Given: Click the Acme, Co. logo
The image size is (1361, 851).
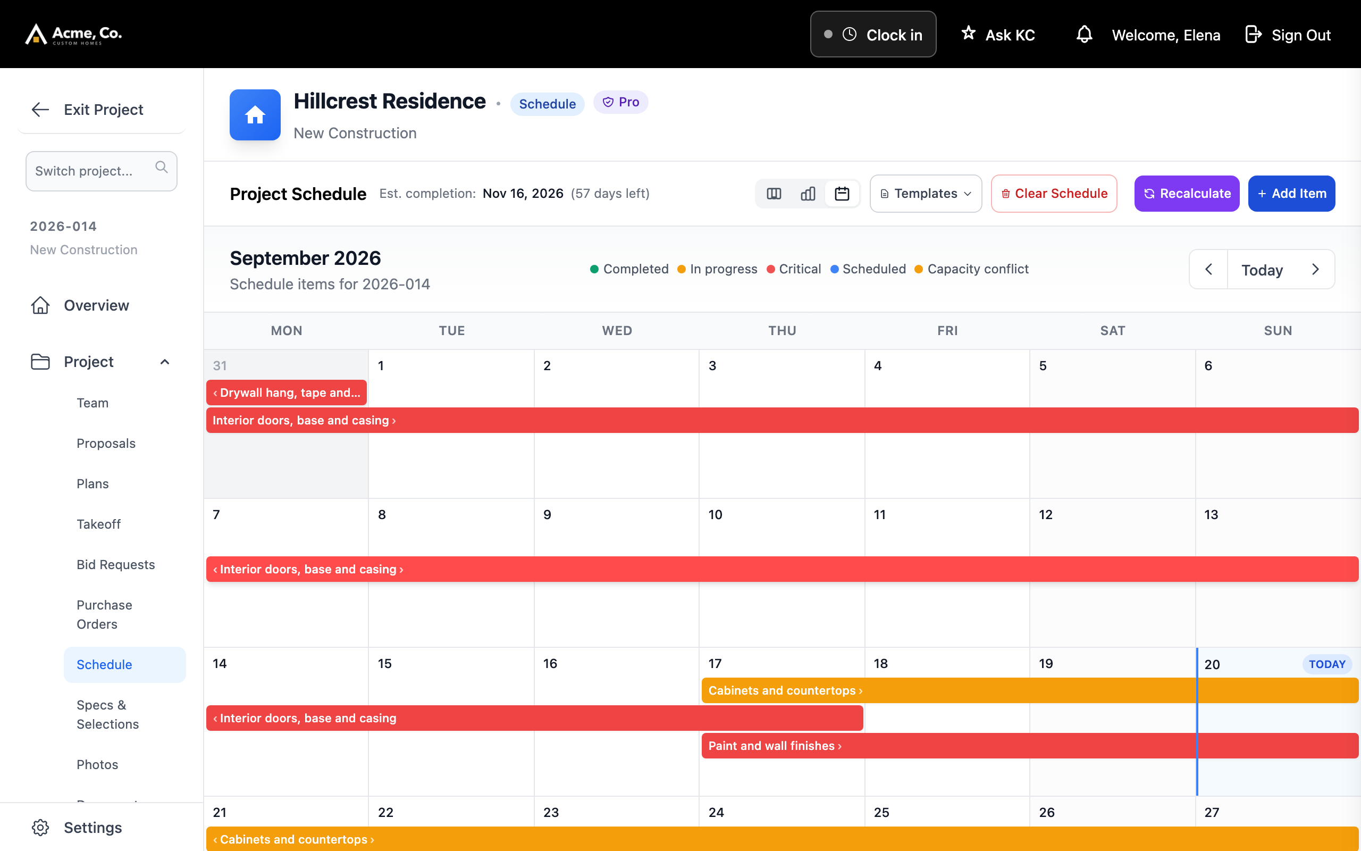Looking at the screenshot, I should tap(74, 35).
